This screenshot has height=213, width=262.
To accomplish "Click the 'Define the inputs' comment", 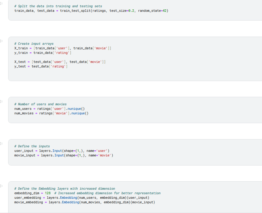I will coord(32,146).
